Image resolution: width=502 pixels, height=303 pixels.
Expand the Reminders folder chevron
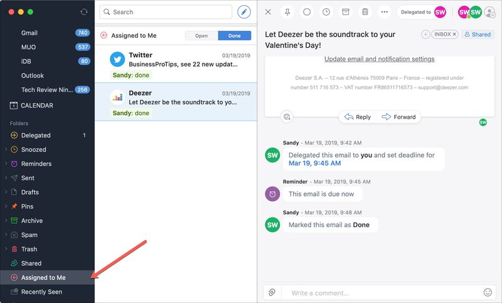point(6,163)
